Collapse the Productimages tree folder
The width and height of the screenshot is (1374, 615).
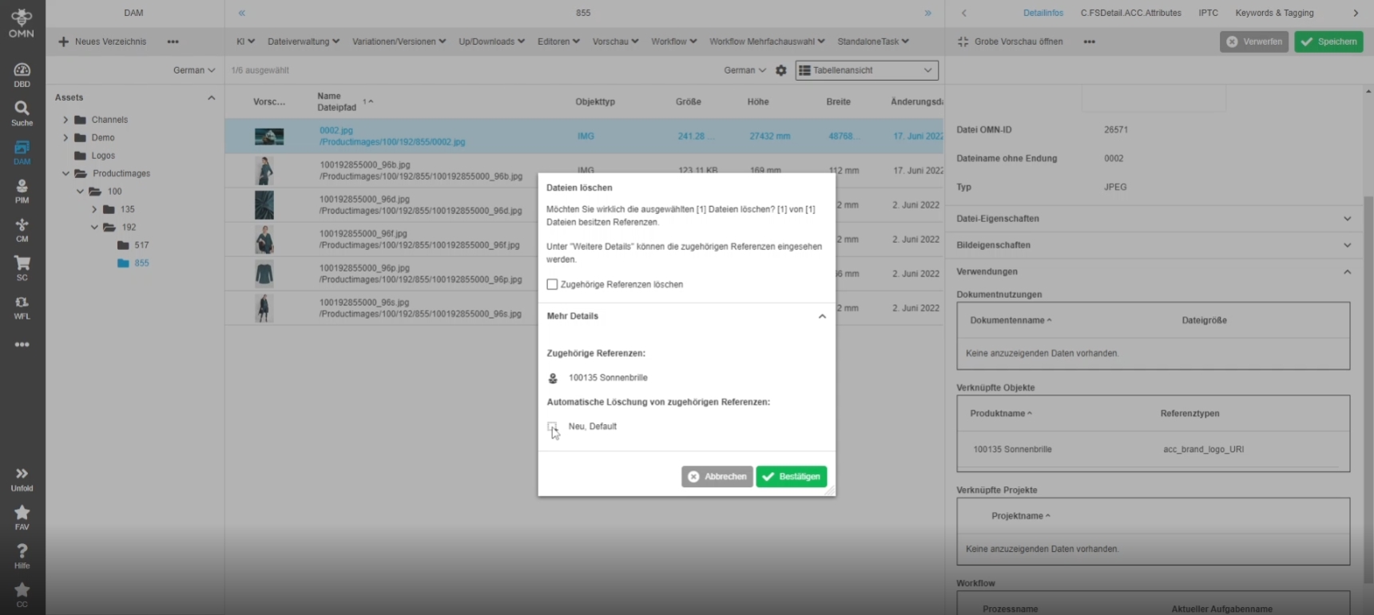coord(66,173)
